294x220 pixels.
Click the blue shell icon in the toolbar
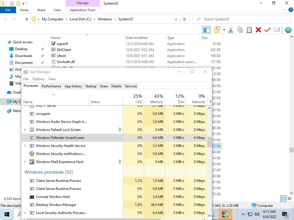point(288,30)
